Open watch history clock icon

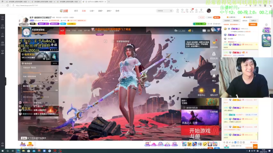[x=177, y=10]
